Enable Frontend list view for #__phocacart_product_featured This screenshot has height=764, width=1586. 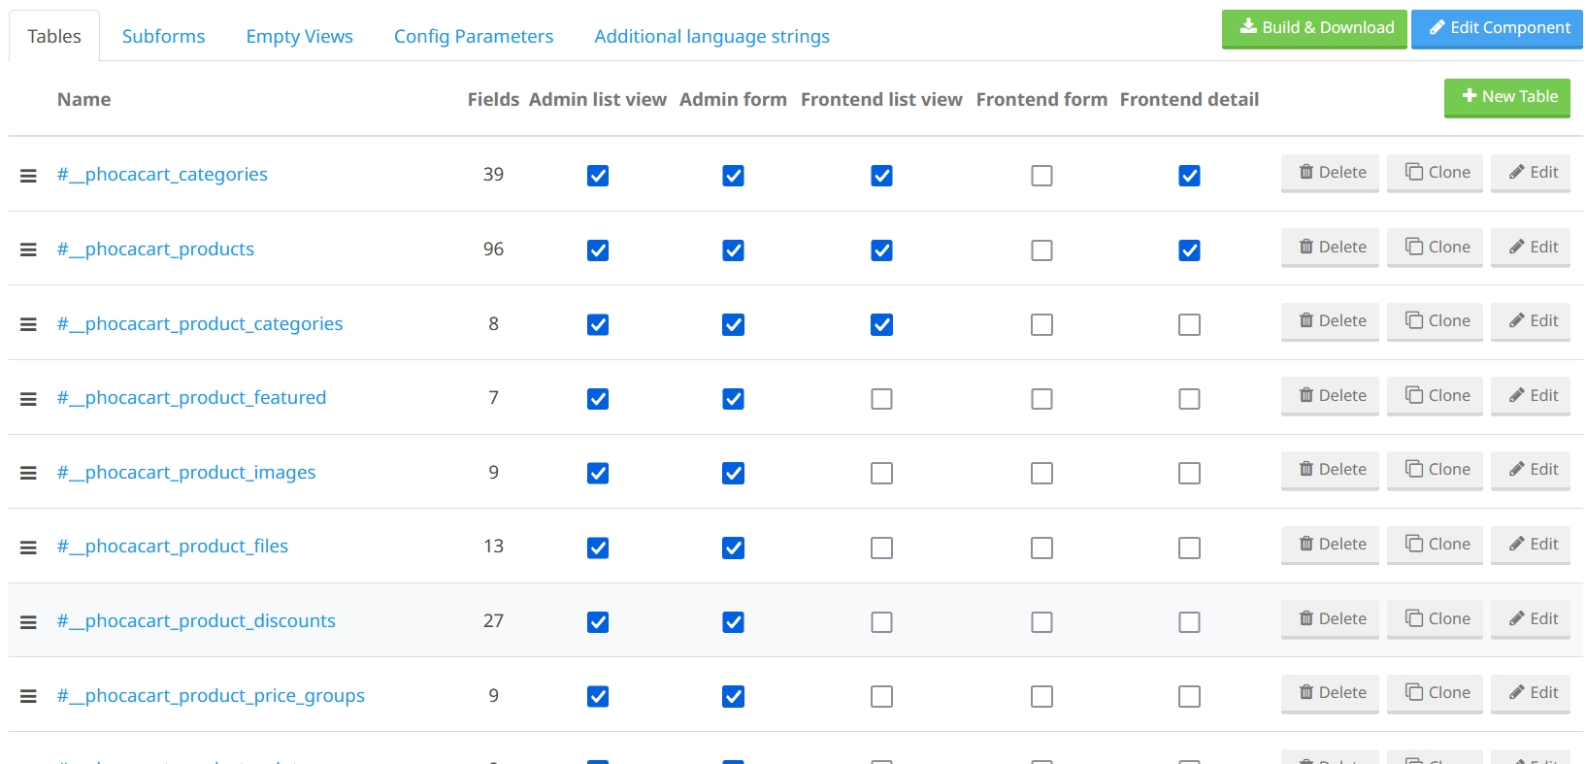click(x=881, y=399)
